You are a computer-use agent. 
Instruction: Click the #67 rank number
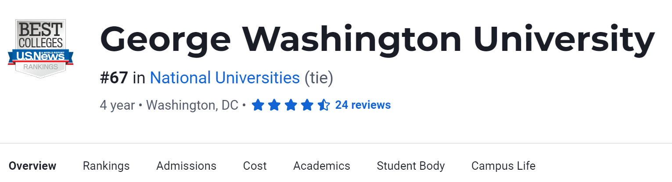(114, 78)
